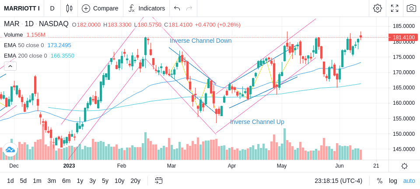
Task: Click the Jun label on time axis
Action: pyautogui.click(x=339, y=166)
